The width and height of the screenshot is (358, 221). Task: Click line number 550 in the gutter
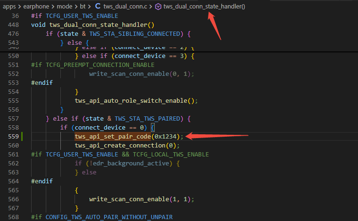14,56
